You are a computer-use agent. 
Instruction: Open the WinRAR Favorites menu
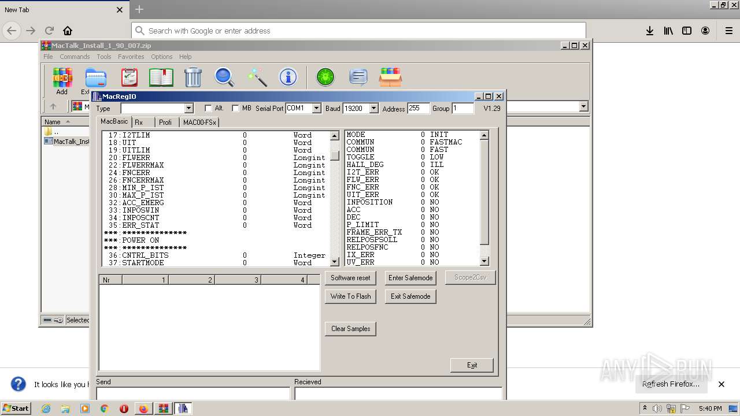[131, 57]
